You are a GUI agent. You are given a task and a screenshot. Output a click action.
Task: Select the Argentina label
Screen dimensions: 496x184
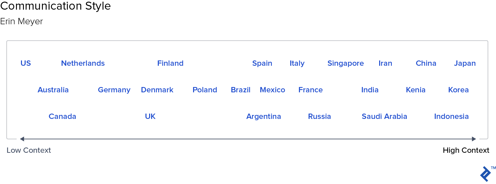pos(264,117)
